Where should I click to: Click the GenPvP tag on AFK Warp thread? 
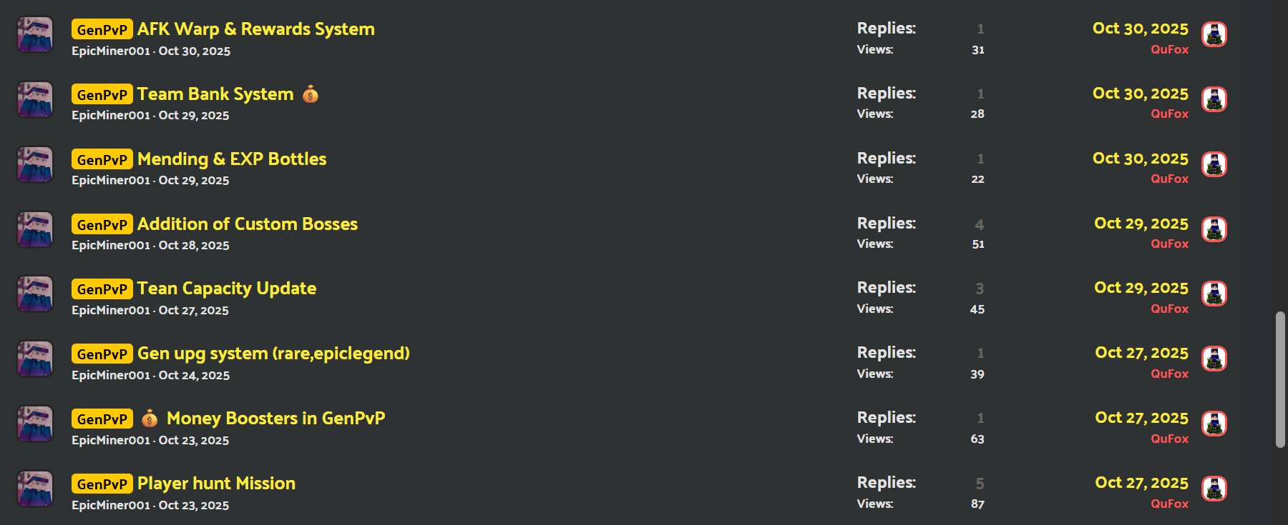(102, 29)
